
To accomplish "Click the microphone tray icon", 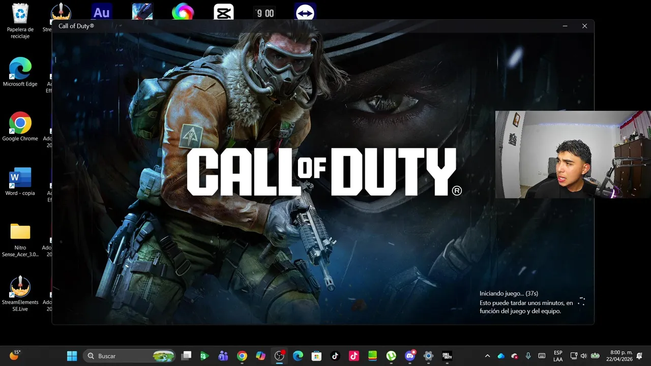I will [x=528, y=356].
